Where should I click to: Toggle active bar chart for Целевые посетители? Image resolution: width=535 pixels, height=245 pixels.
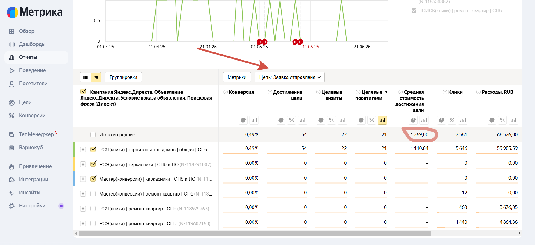(382, 120)
